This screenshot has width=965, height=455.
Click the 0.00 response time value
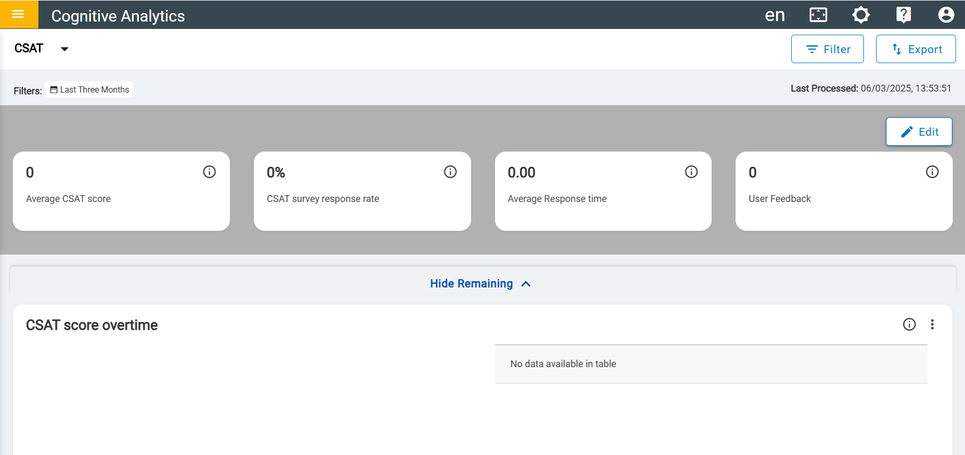(521, 173)
